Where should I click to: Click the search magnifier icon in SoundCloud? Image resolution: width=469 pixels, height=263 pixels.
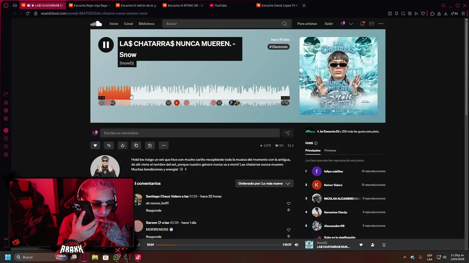[285, 24]
